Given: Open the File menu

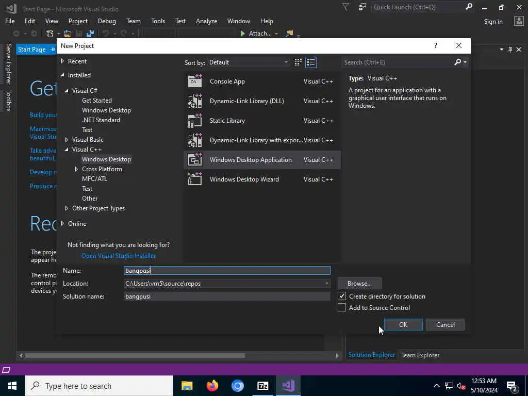Looking at the screenshot, I should (x=10, y=21).
